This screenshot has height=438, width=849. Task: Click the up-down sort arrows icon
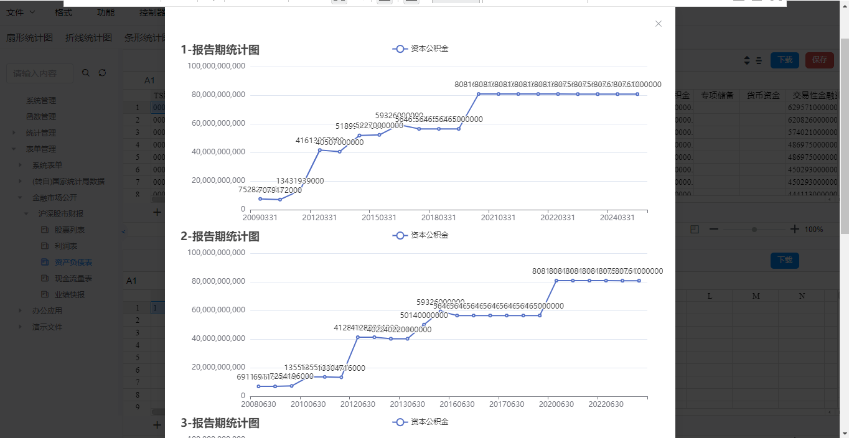(x=747, y=60)
